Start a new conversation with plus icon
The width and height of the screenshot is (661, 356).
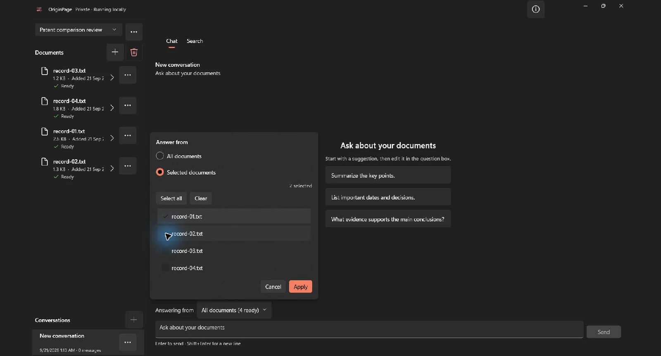coord(133,320)
